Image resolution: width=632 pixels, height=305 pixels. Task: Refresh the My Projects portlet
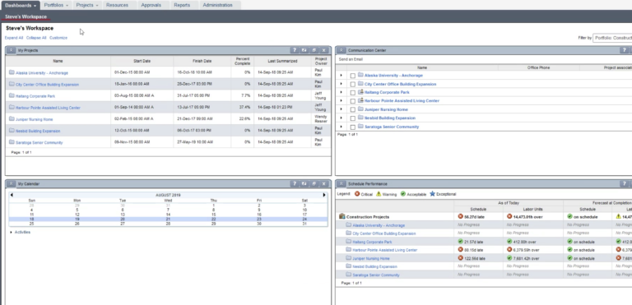304,50
